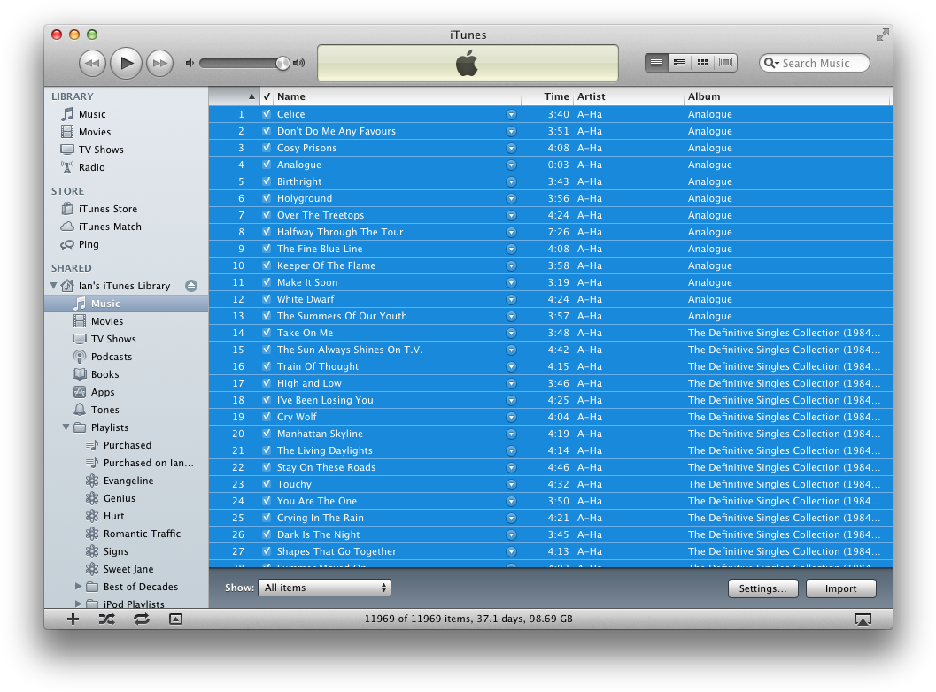Toggle repeat mode
936x692 pixels.
(x=142, y=619)
